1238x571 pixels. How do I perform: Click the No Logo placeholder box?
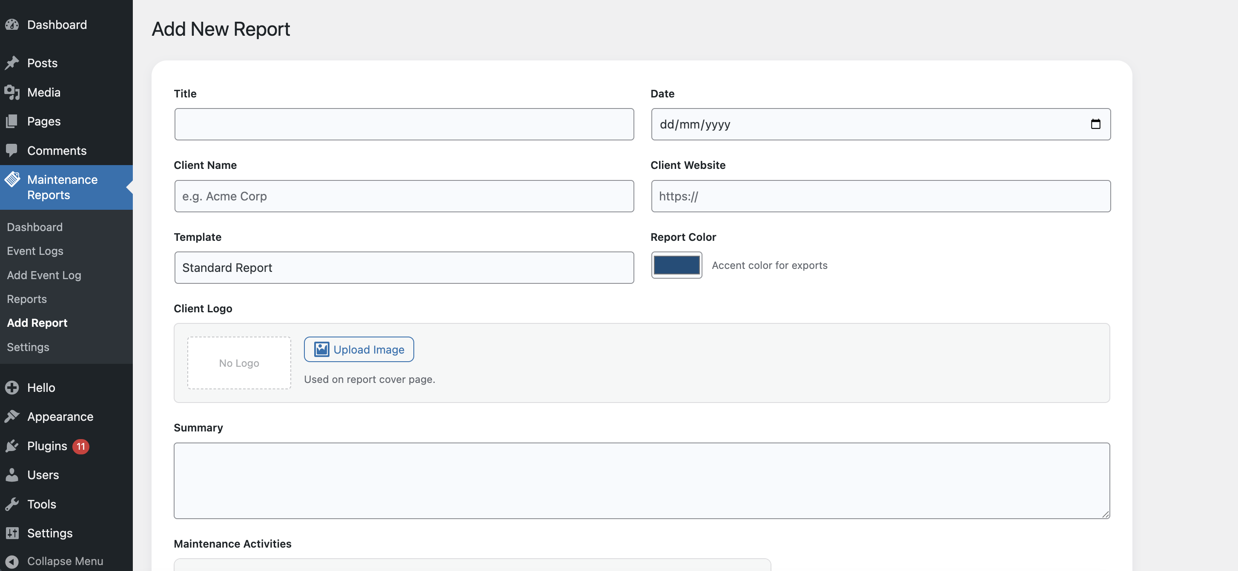(x=239, y=363)
